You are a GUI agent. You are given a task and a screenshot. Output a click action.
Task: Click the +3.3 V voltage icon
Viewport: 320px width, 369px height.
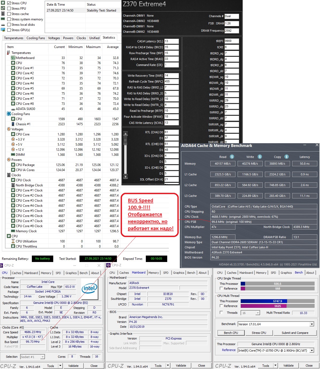[x=13, y=139]
